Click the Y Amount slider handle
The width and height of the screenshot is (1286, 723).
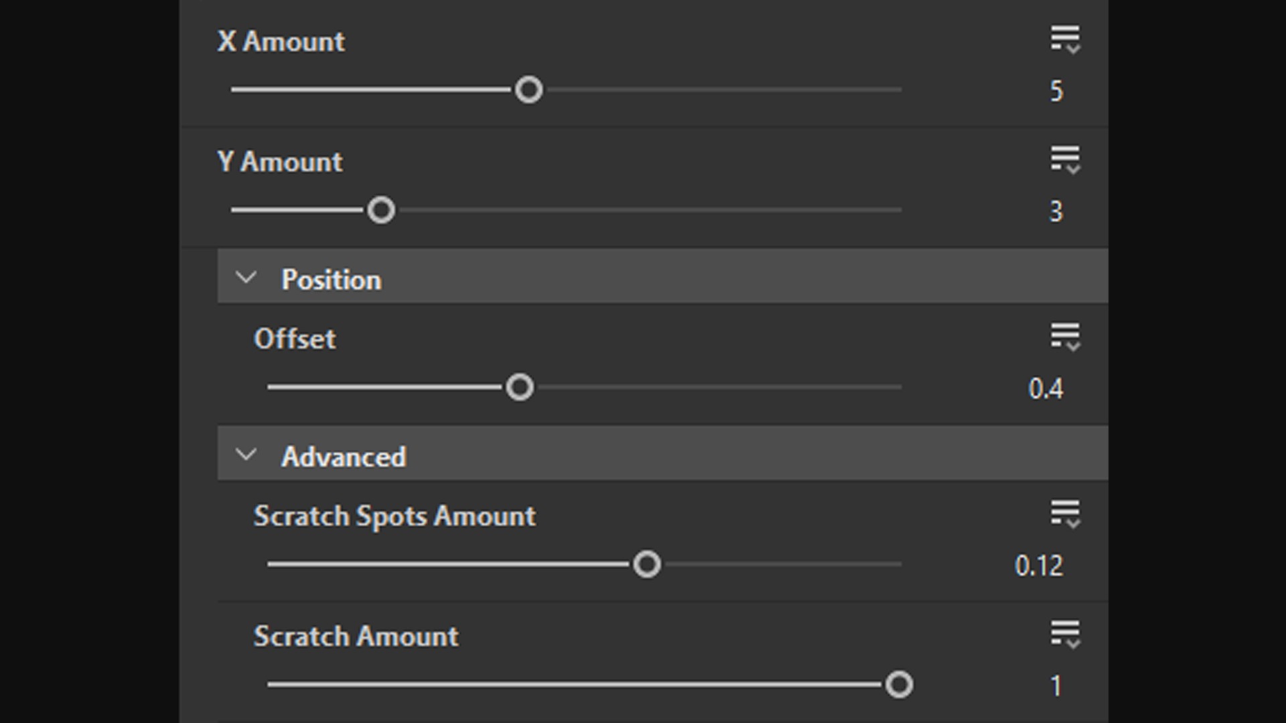click(381, 210)
